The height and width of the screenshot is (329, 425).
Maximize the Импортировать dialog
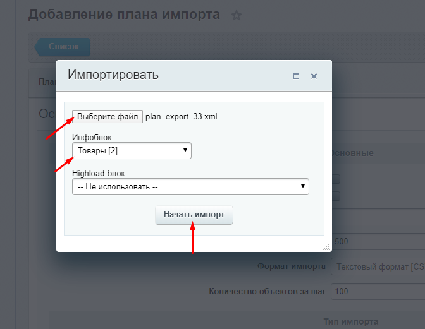coord(296,76)
